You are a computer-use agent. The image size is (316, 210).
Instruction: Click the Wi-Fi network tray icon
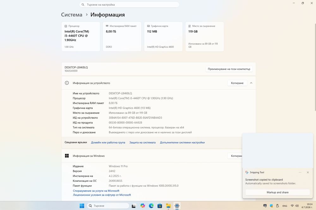292,206
